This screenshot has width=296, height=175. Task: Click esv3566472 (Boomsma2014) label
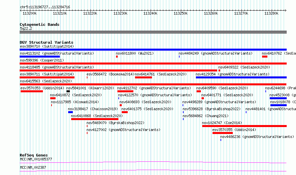[110, 74]
